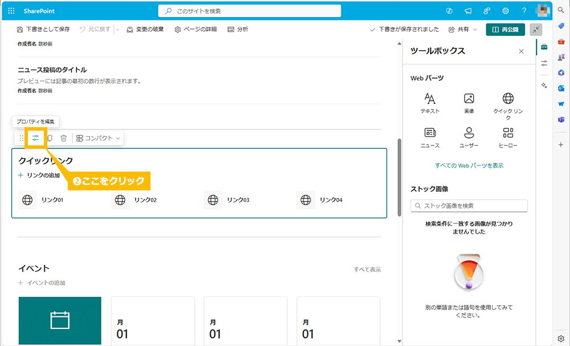Viewport: 570px width, 346px height.
Task: Open browser sidebar tools briefcase icon
Action: (x=561, y=42)
